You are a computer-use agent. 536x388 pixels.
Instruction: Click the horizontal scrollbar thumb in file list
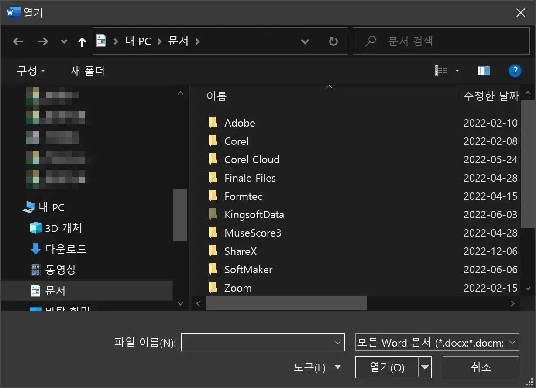coord(286,303)
